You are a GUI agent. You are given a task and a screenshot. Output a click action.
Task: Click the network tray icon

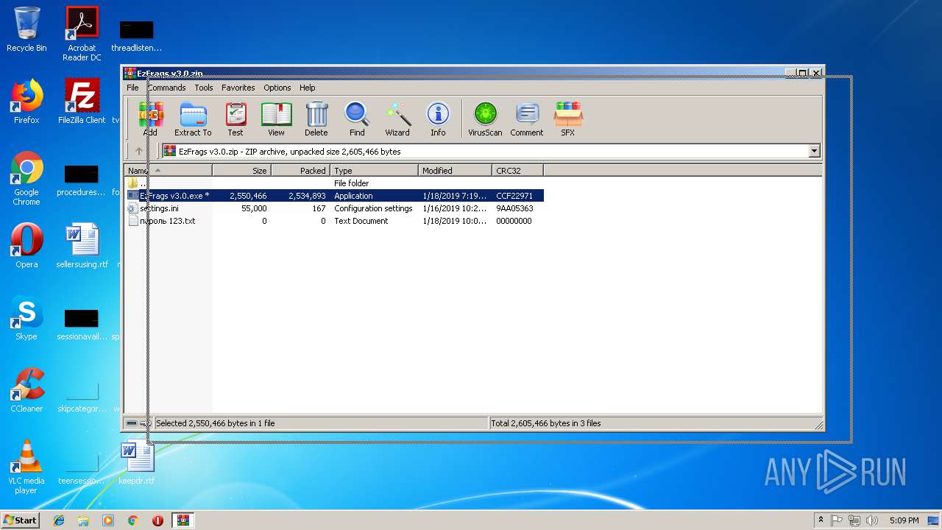coord(854,520)
